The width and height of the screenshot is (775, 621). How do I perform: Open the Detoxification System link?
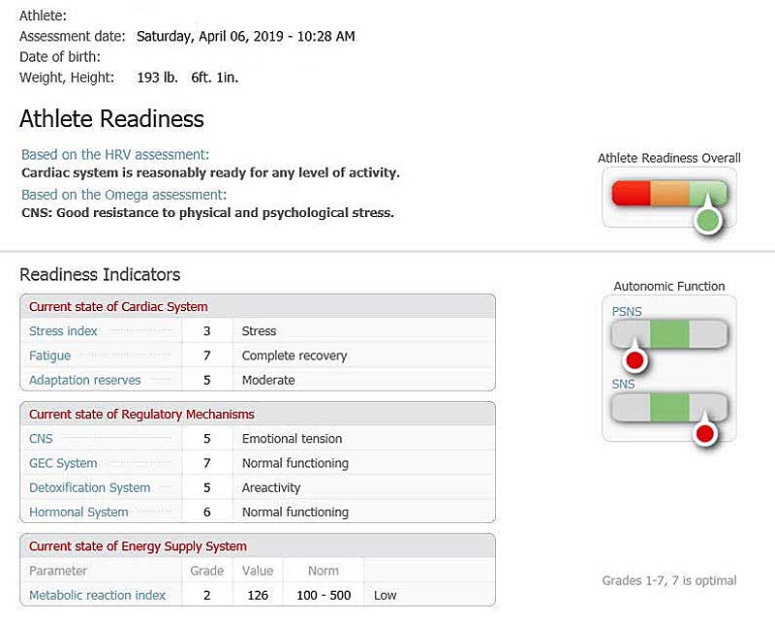click(89, 487)
